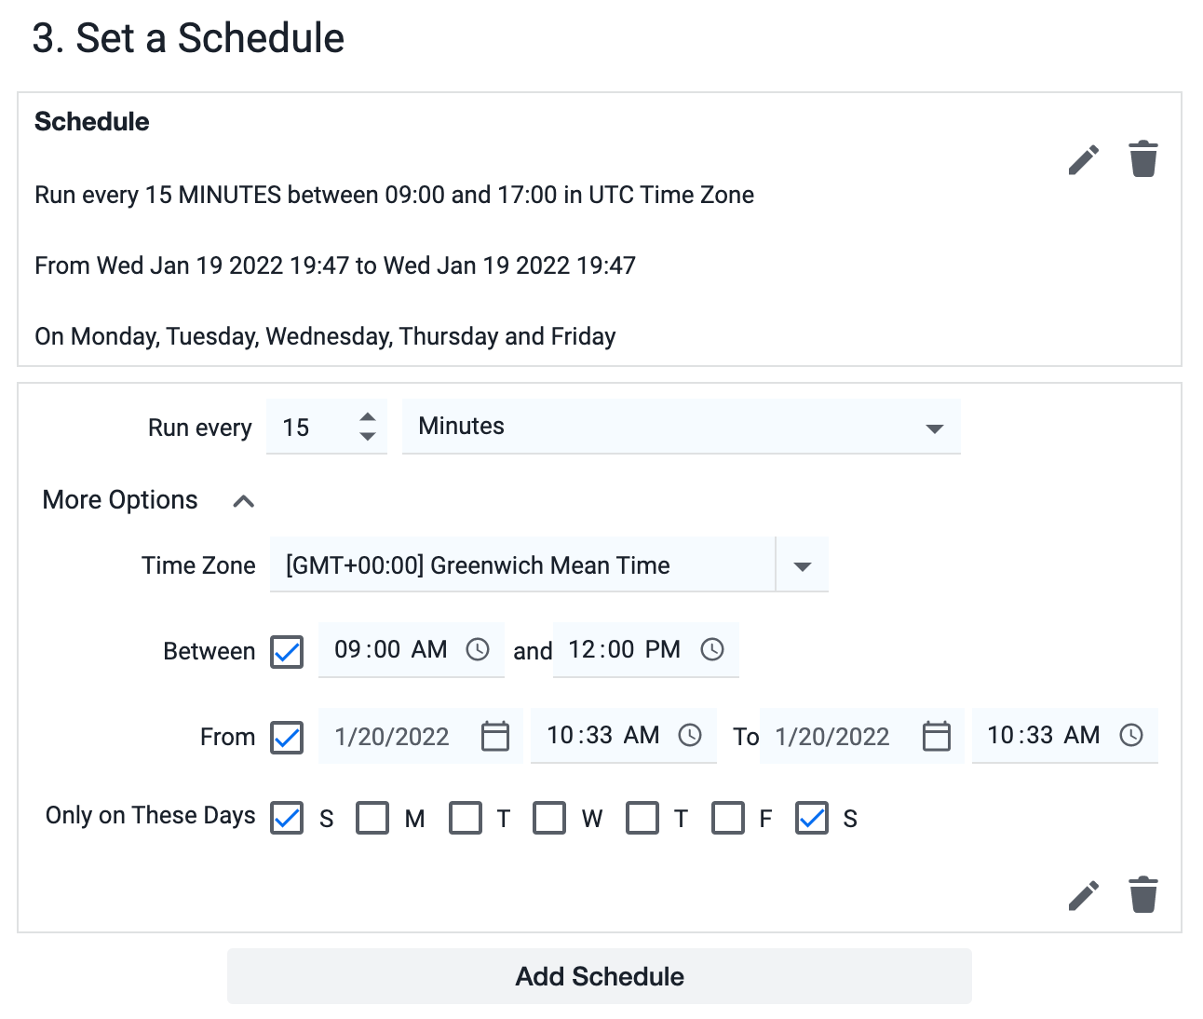Open the calendar picker for To date

[x=937, y=736]
